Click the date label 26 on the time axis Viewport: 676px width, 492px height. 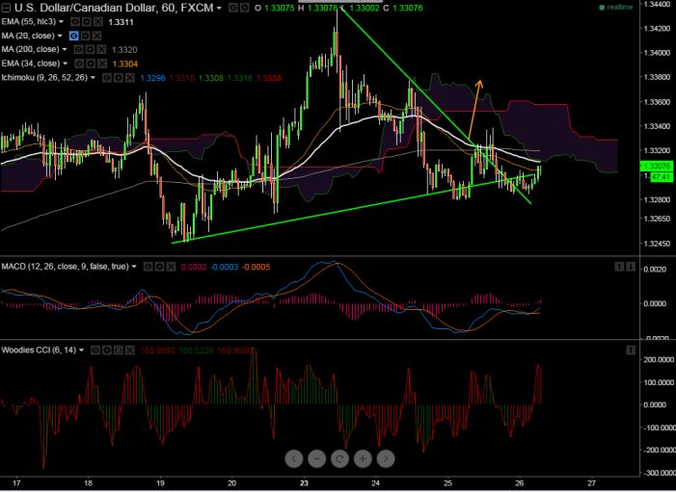click(x=520, y=483)
